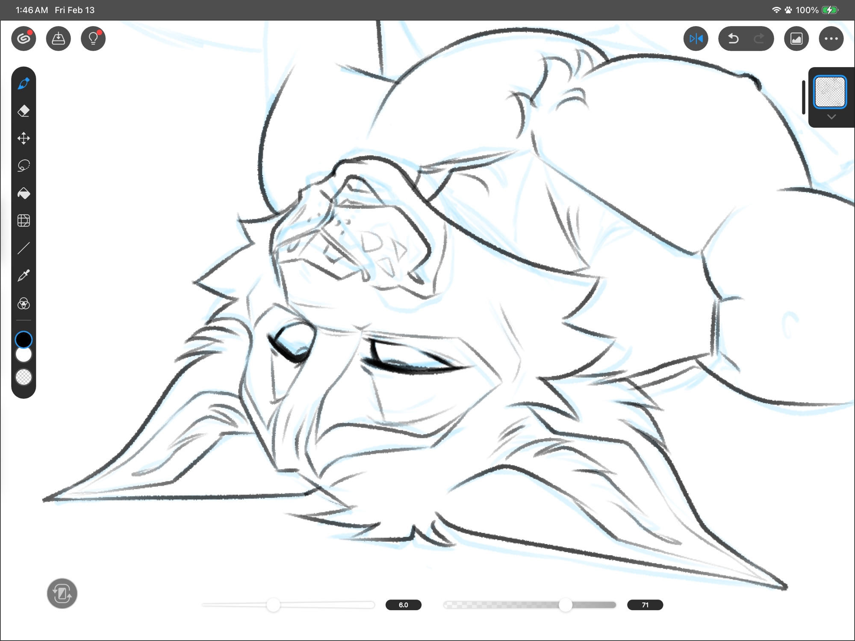Open the tips lightbulb menu
The image size is (855, 641).
[93, 39]
